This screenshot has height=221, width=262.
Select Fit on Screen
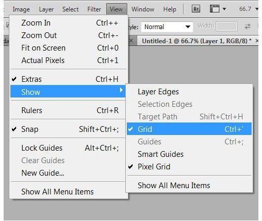[68, 48]
